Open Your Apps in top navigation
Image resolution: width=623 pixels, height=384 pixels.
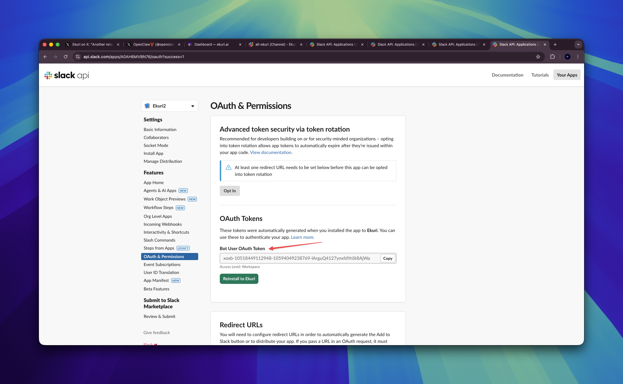566,75
